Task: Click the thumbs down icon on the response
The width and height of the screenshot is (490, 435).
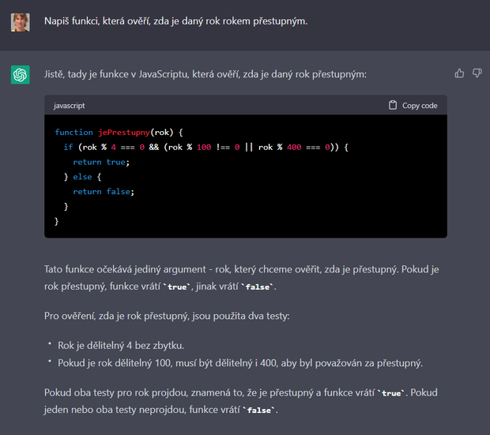Action: coord(477,73)
